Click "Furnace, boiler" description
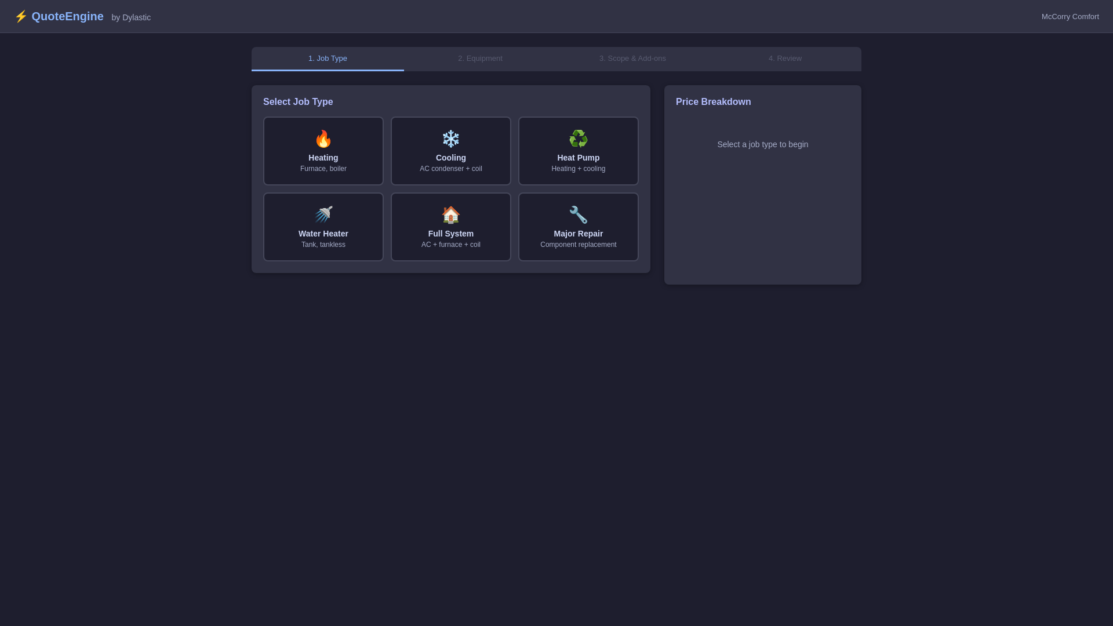Image resolution: width=1113 pixels, height=626 pixels. 323,169
